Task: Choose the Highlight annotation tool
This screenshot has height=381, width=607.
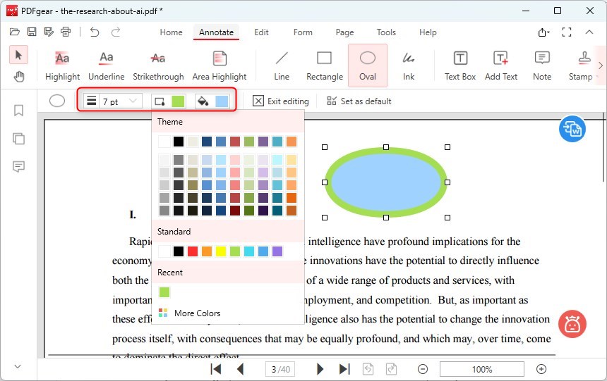Action: (x=62, y=65)
